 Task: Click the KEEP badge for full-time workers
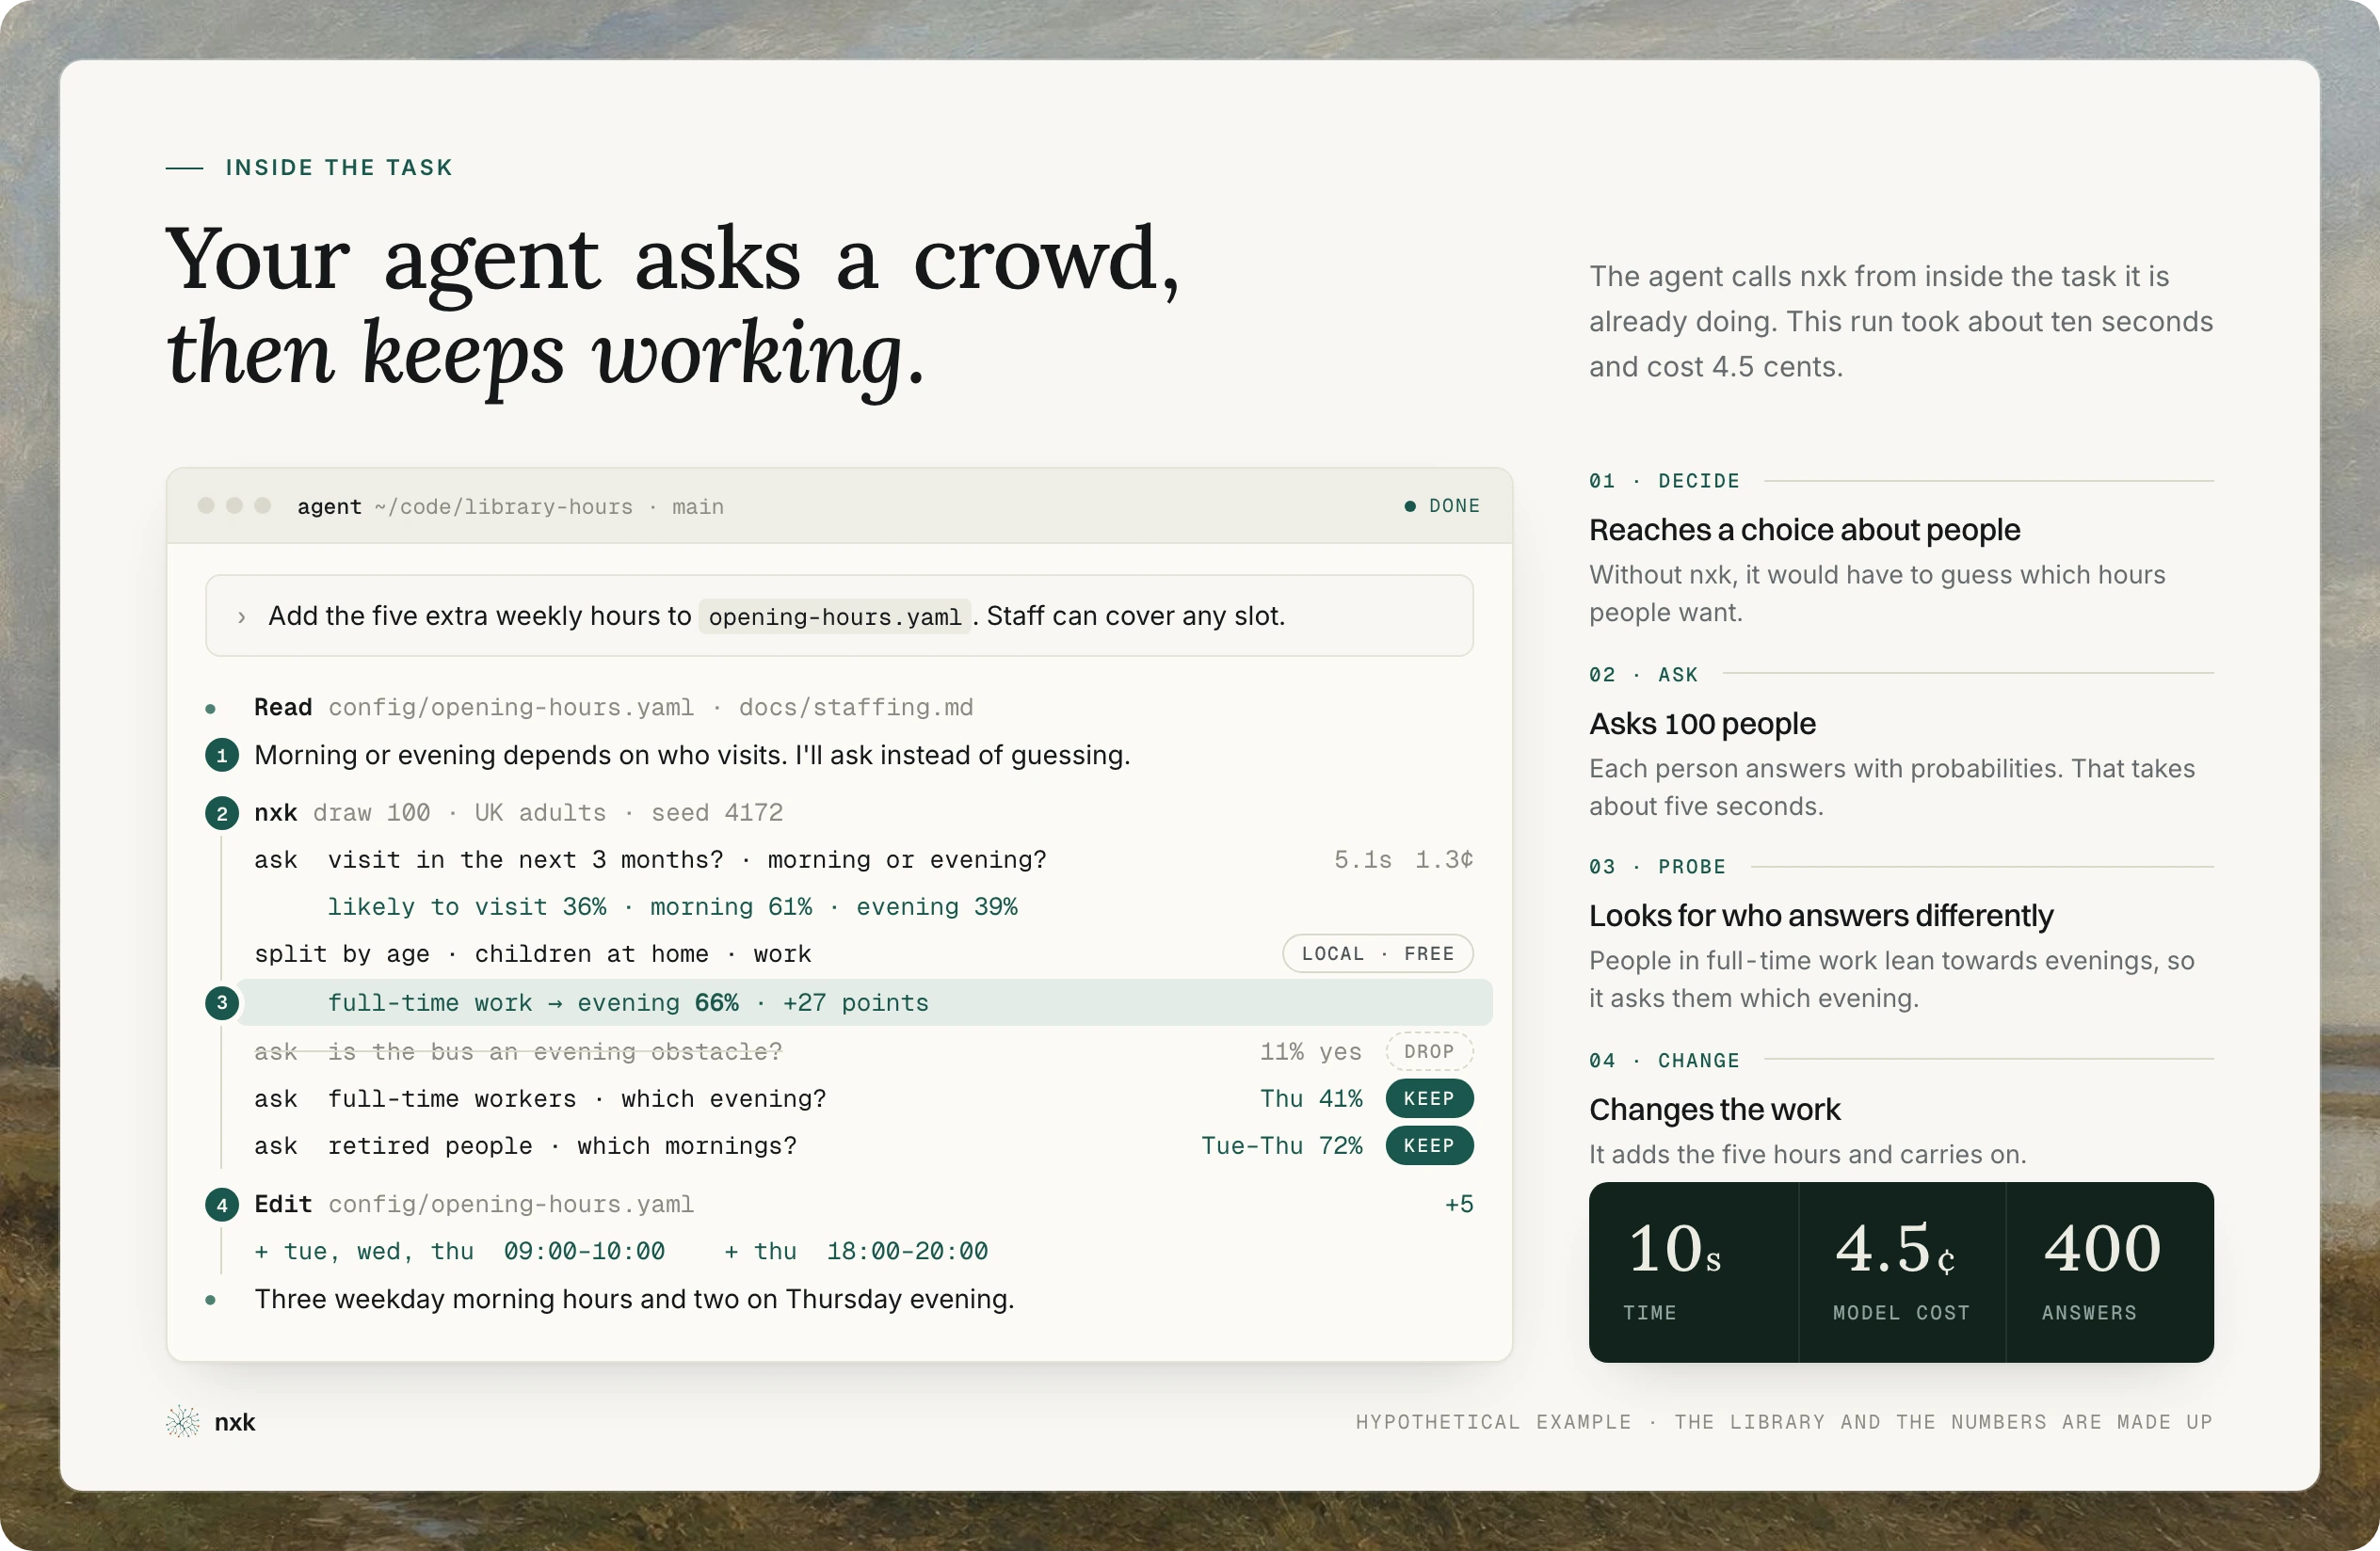click(1429, 1098)
